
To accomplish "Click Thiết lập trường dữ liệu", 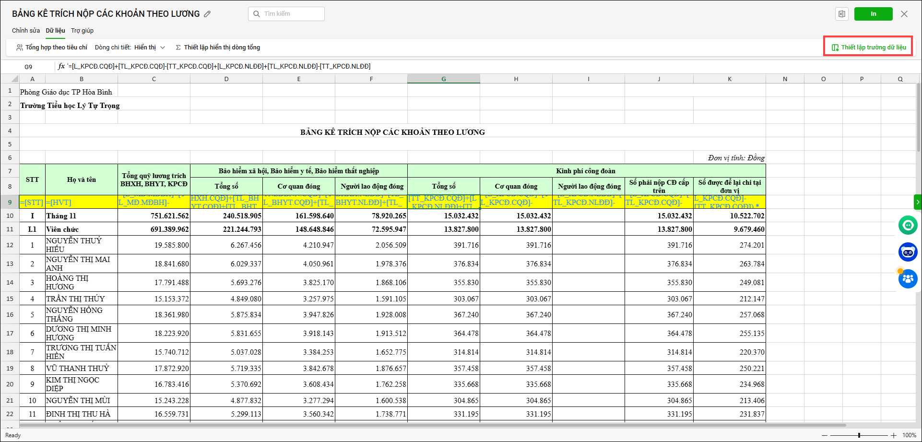I will coord(869,48).
